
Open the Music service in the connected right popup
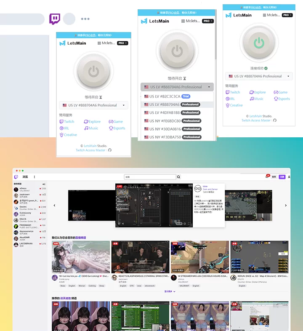coord(257,99)
